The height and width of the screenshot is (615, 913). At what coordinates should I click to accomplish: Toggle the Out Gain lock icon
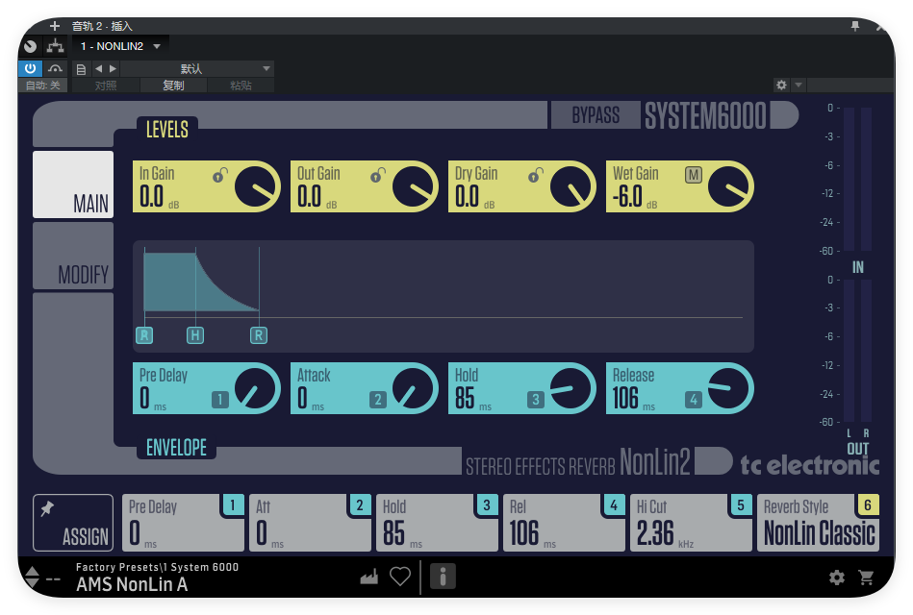point(378,175)
